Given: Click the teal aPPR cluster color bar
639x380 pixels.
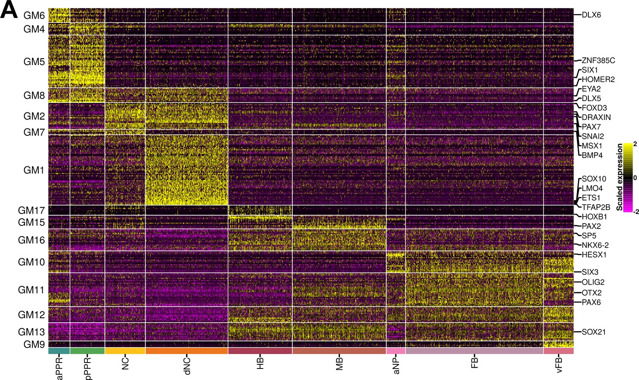Looking at the screenshot, I should (59, 351).
